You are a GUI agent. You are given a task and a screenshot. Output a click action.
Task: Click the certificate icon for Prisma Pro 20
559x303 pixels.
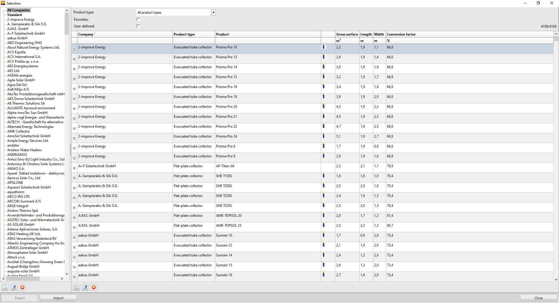pos(323,106)
